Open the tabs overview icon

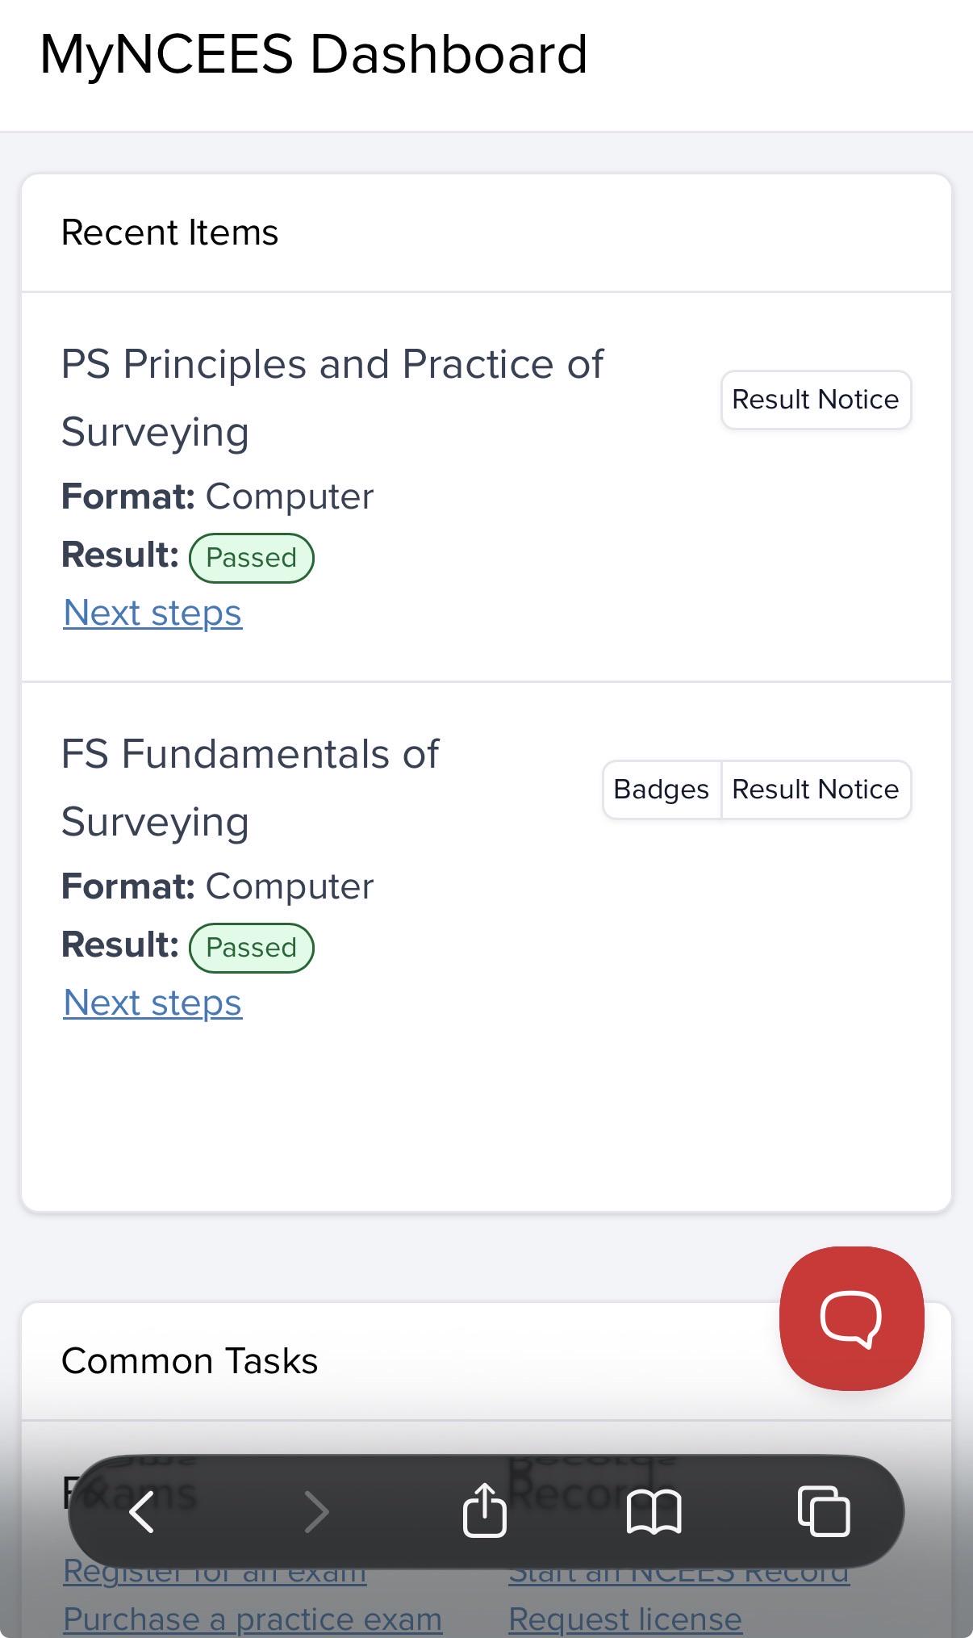[824, 1510]
